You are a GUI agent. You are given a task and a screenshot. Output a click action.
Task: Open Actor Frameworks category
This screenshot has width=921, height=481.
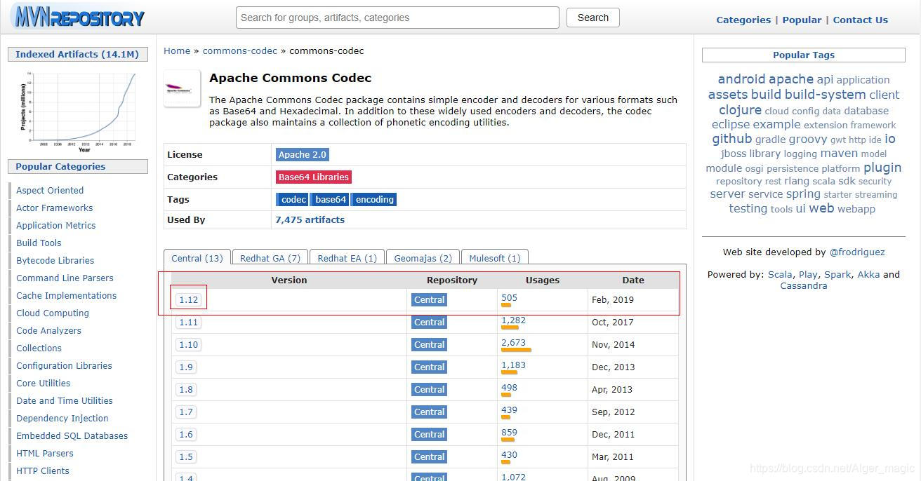coord(55,208)
